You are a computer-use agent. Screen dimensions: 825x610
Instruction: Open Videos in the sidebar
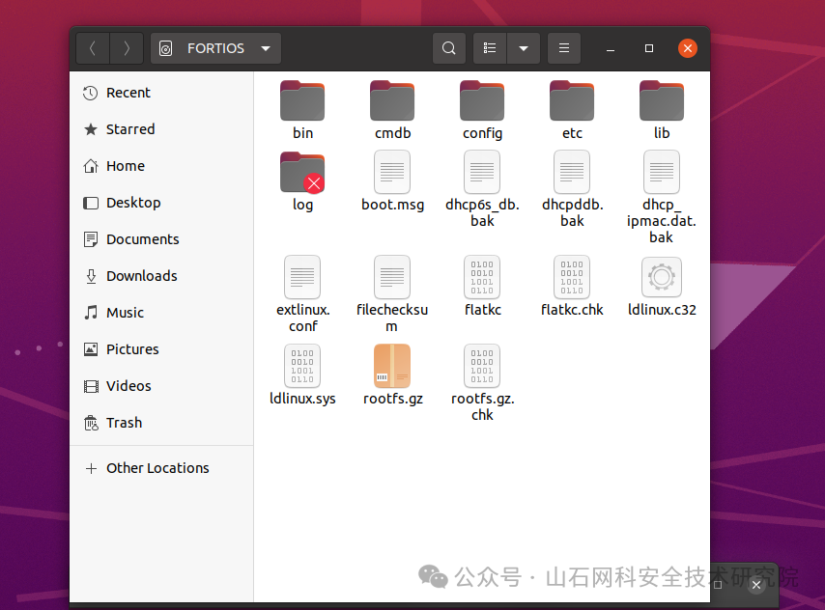tap(161, 386)
